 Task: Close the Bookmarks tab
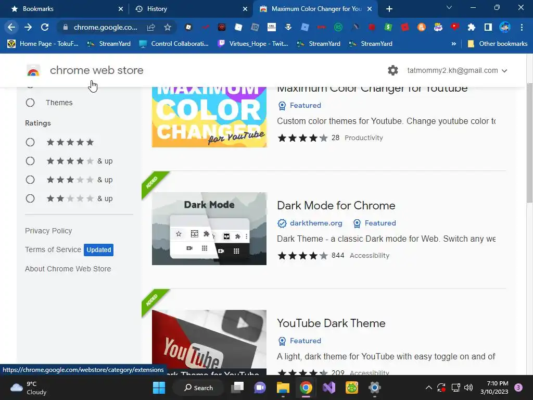[120, 9]
